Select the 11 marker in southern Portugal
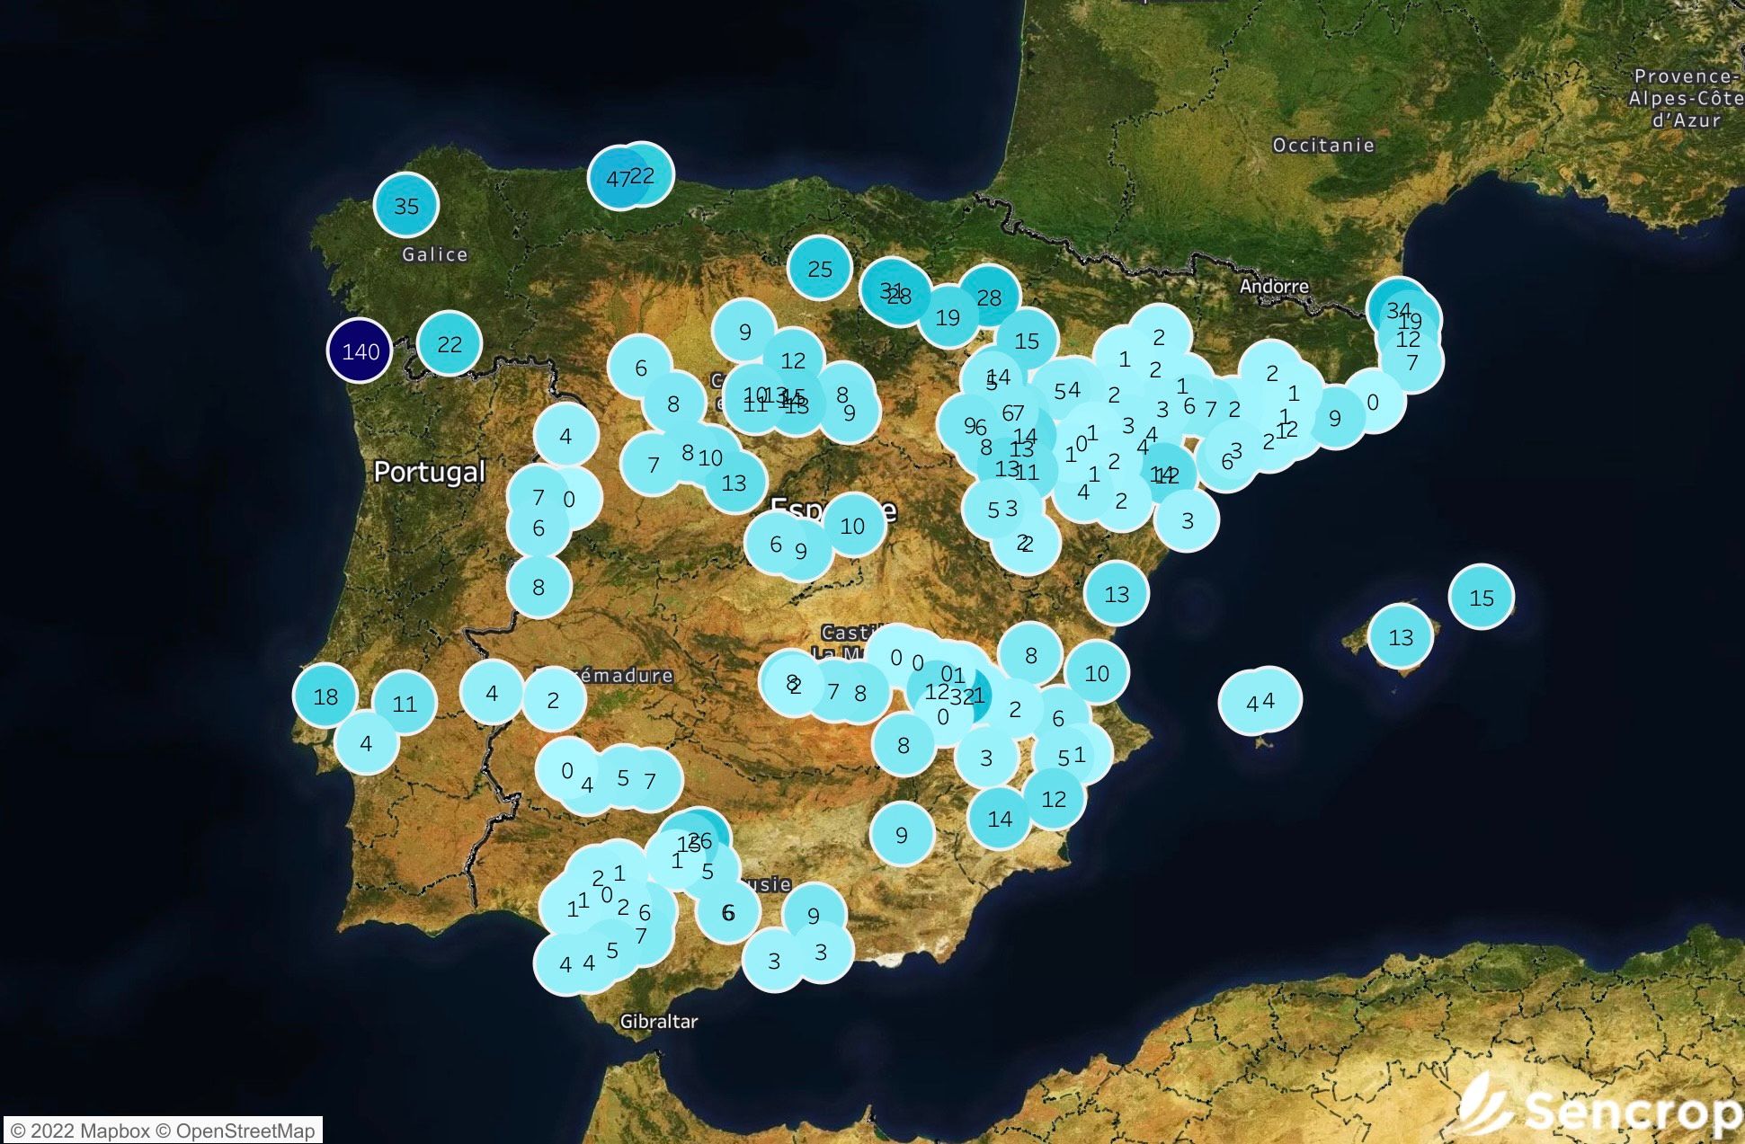Viewport: 1745px width, 1144px height. (x=405, y=703)
